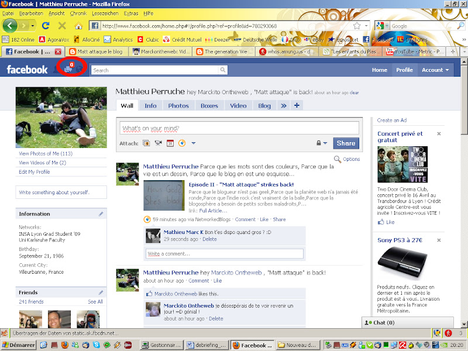The height and width of the screenshot is (351, 468).
Task: Open the Datei menu
Action: (x=8, y=13)
